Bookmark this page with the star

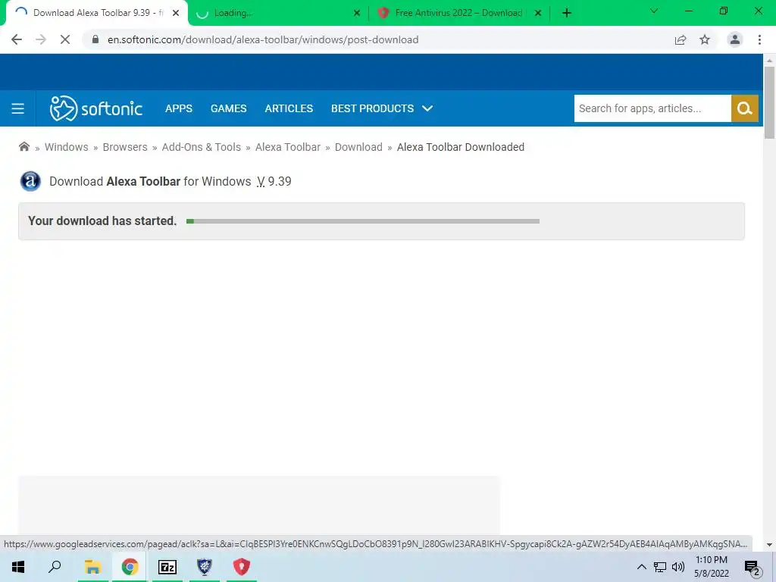click(705, 39)
